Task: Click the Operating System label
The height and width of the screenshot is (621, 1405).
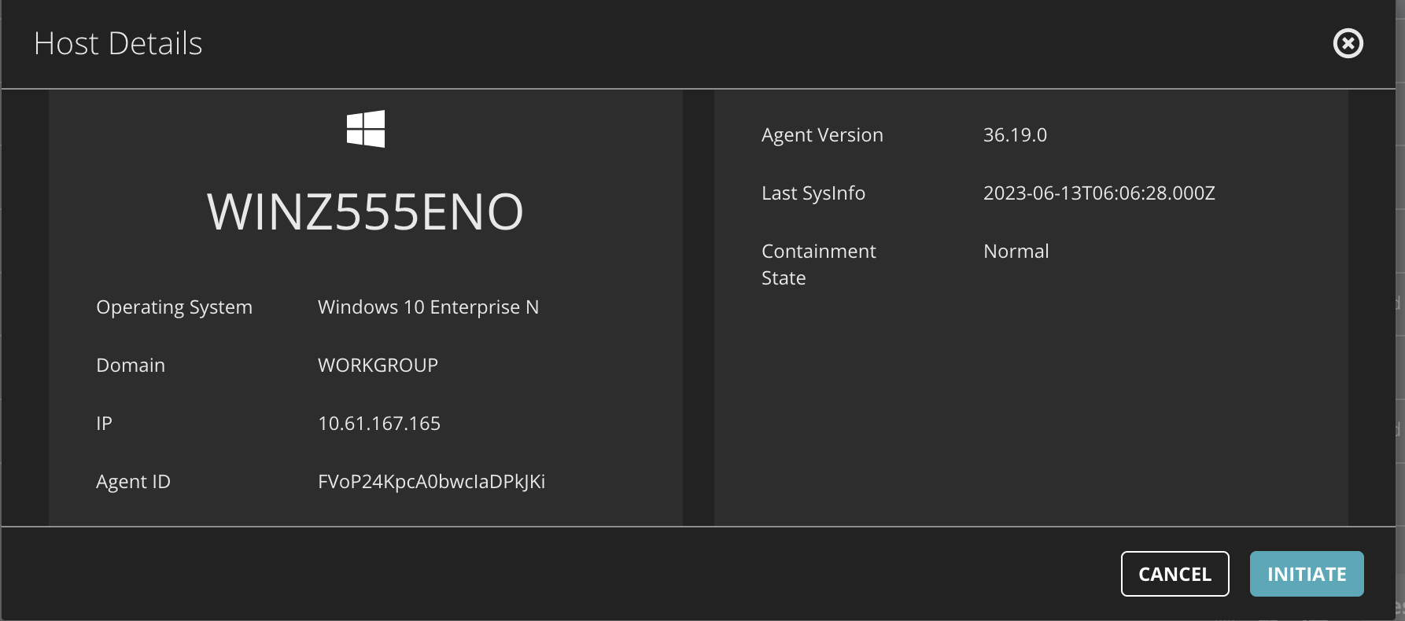Action: click(174, 307)
